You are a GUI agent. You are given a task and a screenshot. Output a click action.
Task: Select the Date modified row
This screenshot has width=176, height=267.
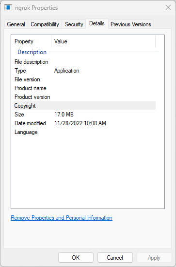click(84, 123)
